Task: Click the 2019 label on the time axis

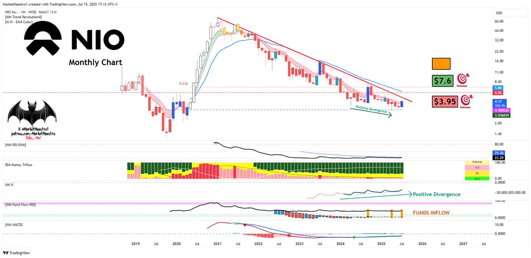Action: point(135,243)
